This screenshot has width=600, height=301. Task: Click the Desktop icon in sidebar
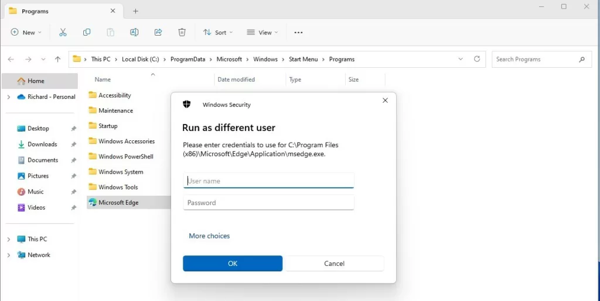coord(21,129)
